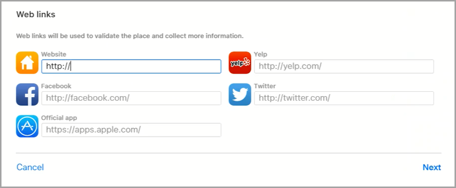Click the Yelp field label

pyautogui.click(x=261, y=54)
